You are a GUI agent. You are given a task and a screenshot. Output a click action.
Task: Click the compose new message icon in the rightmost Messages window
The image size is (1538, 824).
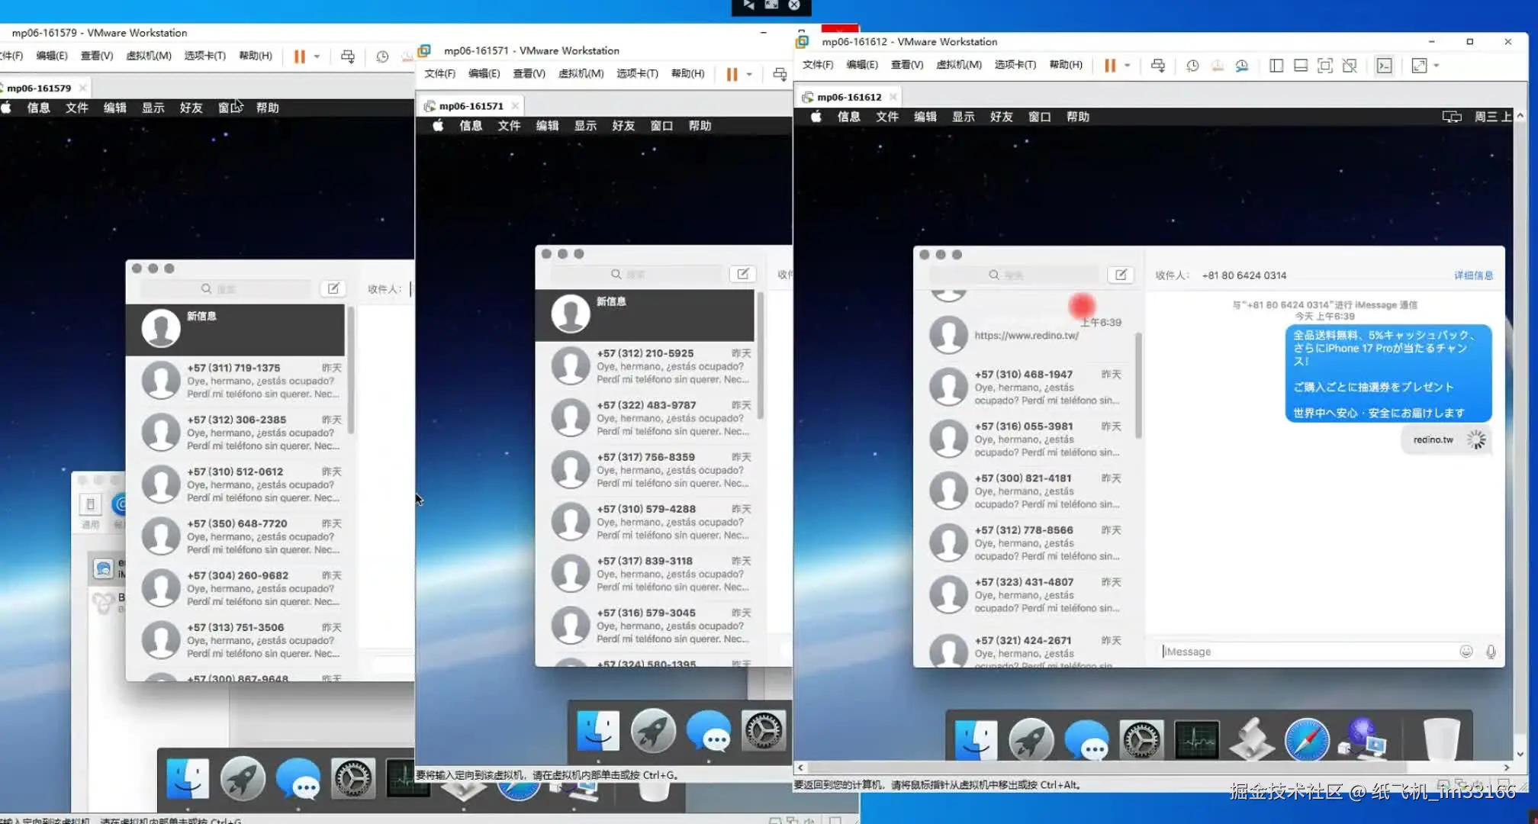click(1121, 275)
